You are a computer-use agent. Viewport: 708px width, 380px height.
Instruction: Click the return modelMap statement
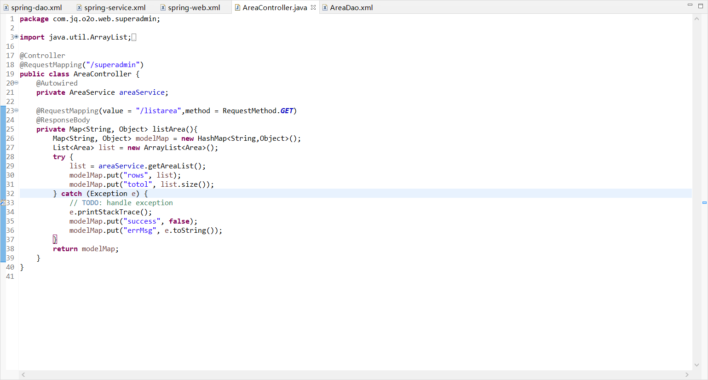86,249
